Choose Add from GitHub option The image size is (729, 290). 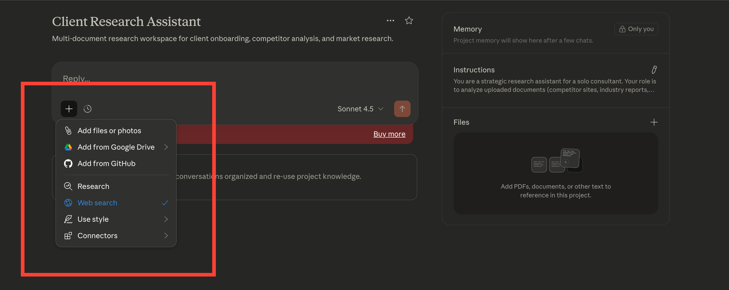pyautogui.click(x=106, y=163)
